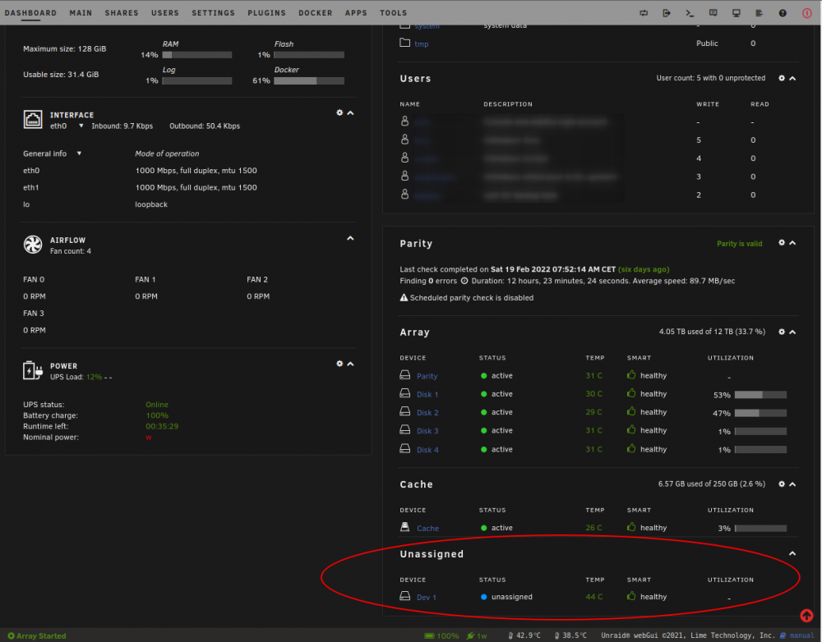
Task: Open the system log lines icon
Action: point(759,13)
